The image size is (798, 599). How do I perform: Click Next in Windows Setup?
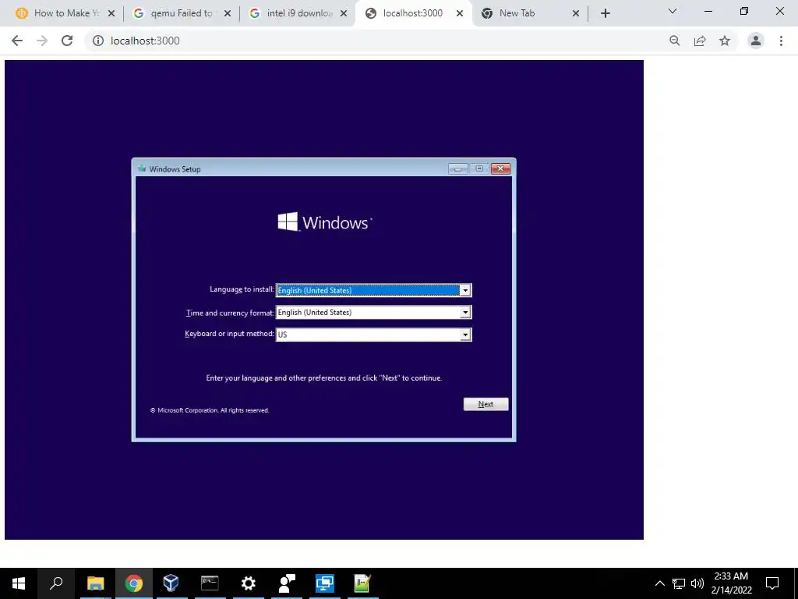click(486, 404)
